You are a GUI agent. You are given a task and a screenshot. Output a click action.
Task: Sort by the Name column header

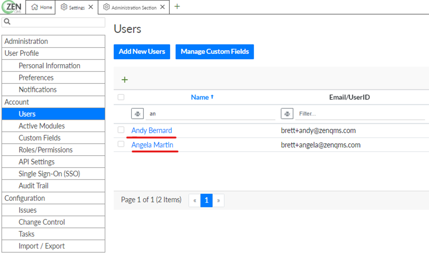[200, 97]
